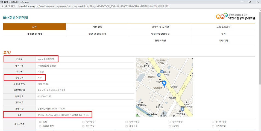Click the address 양덕로 135 (양덕동)
The width and height of the screenshot is (261, 131).
81,115
